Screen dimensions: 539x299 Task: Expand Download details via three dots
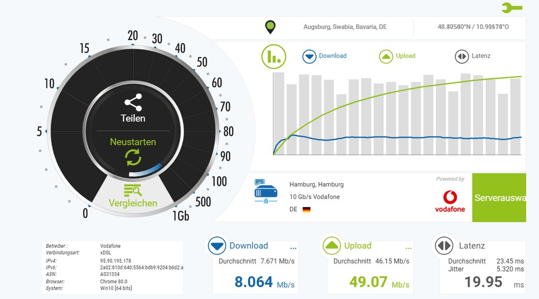point(293,248)
